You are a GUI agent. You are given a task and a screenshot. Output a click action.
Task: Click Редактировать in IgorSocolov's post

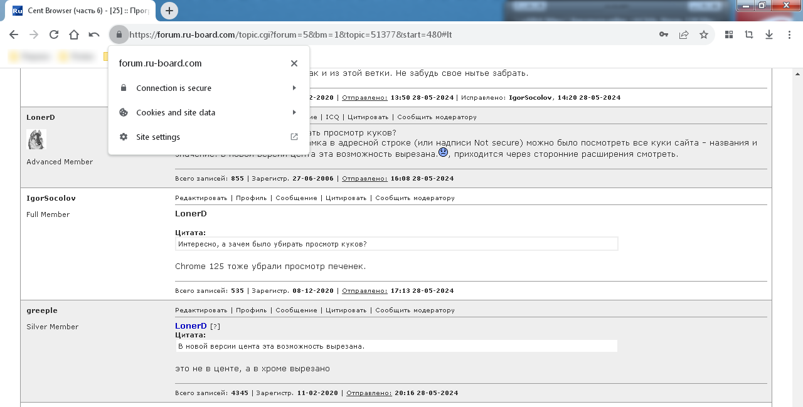[x=201, y=198]
